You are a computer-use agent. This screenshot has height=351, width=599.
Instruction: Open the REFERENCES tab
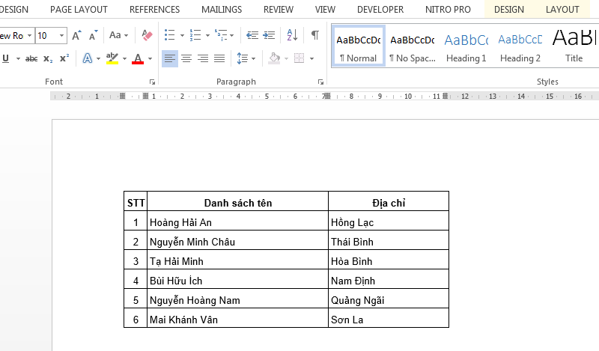coord(154,10)
